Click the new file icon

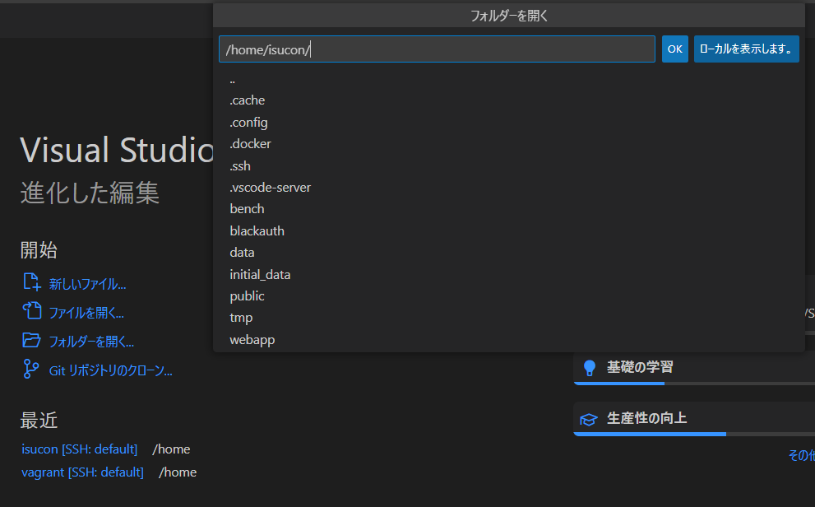[x=31, y=281]
